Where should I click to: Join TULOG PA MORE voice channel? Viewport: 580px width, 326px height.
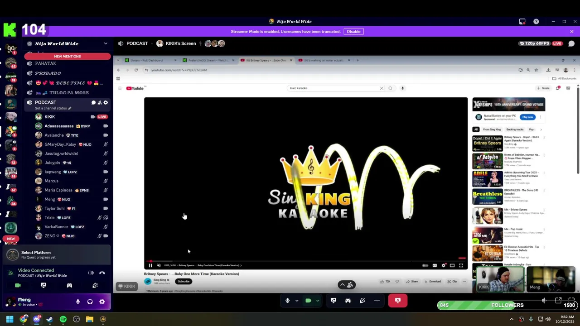[68, 92]
